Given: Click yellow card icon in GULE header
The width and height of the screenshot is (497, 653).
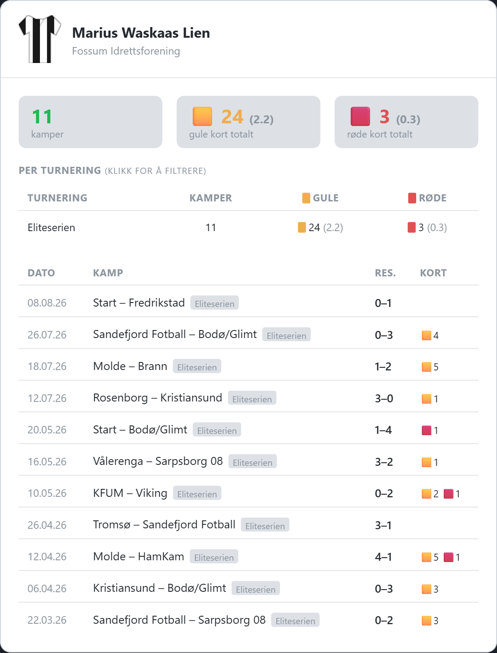Looking at the screenshot, I should pos(306,198).
